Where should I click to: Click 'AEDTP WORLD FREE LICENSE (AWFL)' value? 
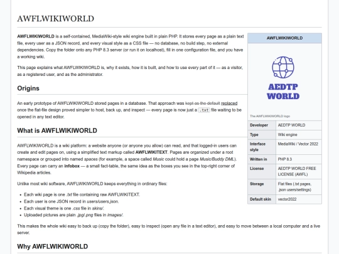pos(297,171)
